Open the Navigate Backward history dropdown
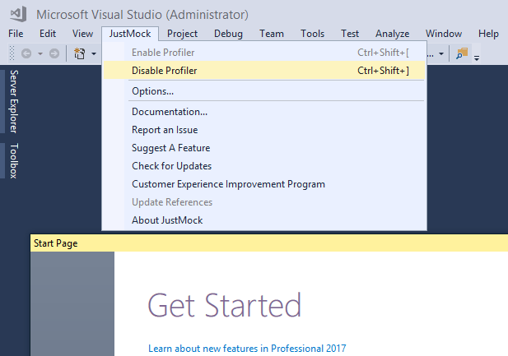Screen dimensions: 508x356 [40, 53]
